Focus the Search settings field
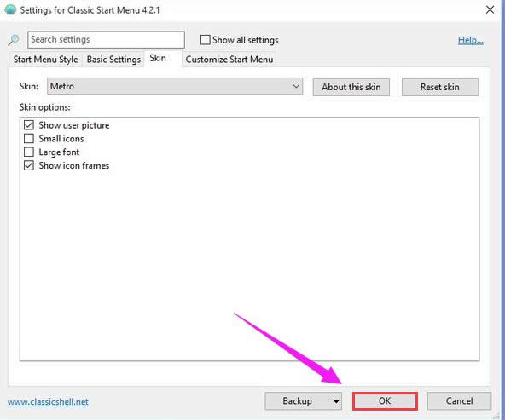The height and width of the screenshot is (420, 505). click(106, 39)
